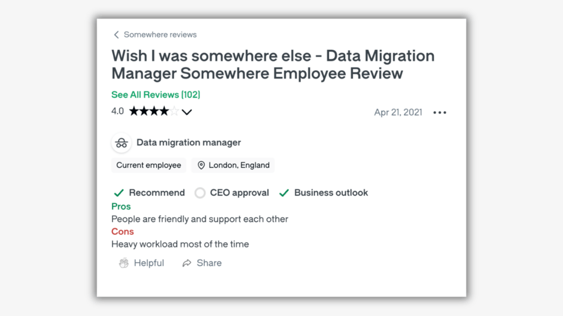563x316 pixels.
Task: Select the Current employee tag
Action: [148, 165]
